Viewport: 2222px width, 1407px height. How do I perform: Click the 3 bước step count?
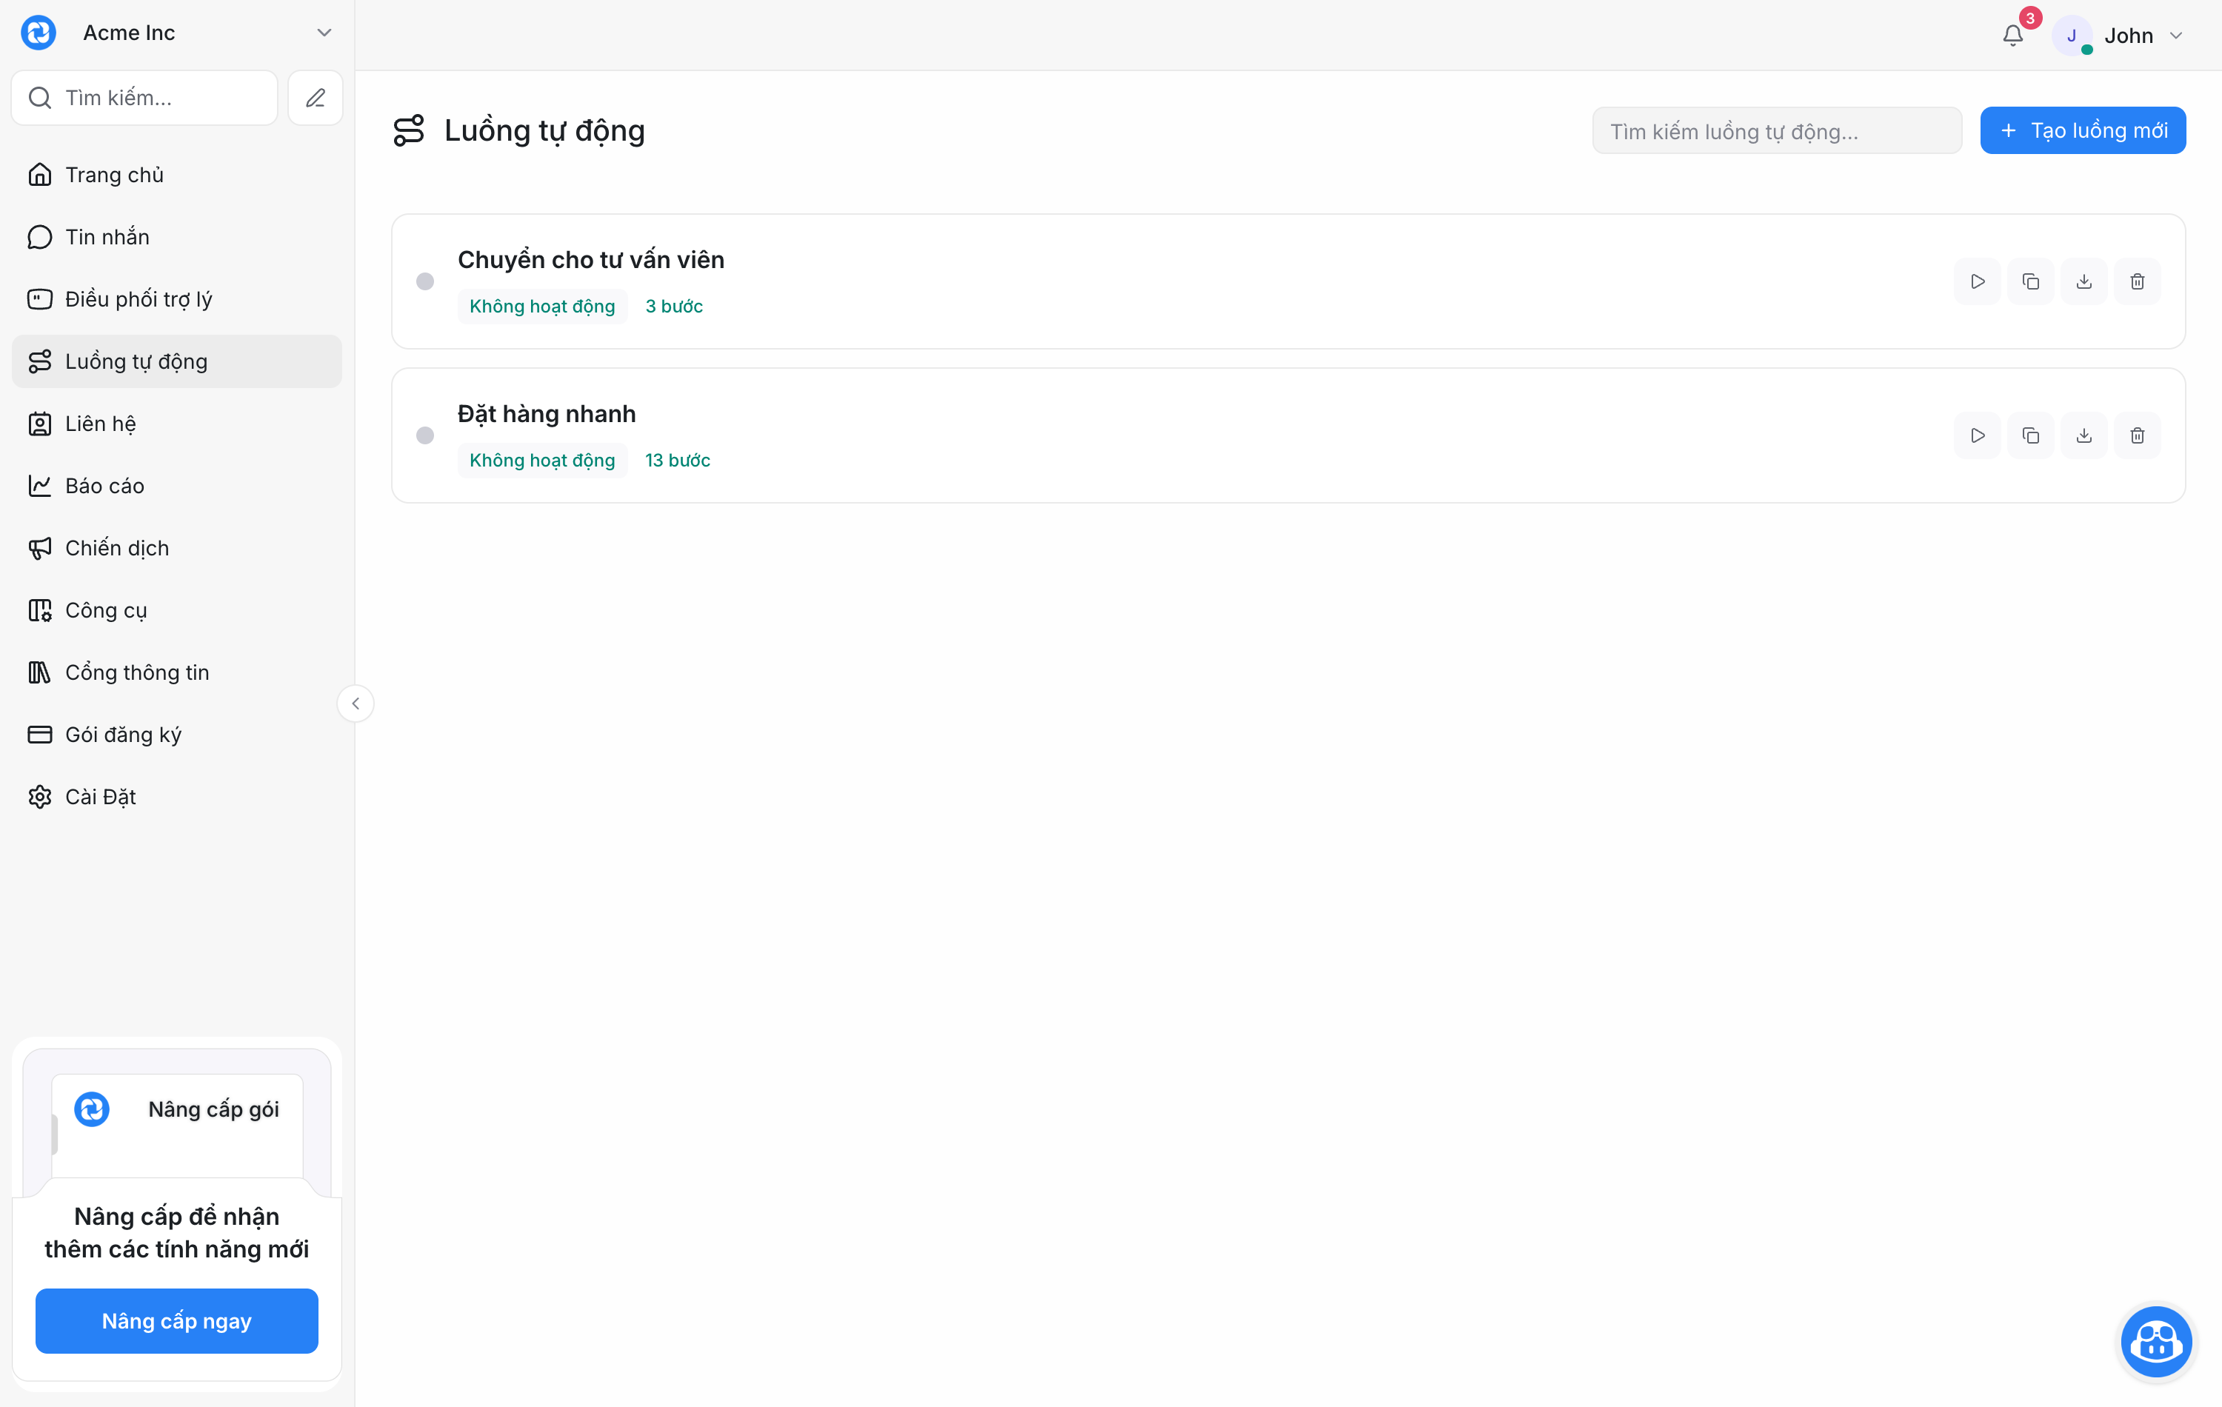[x=673, y=307]
